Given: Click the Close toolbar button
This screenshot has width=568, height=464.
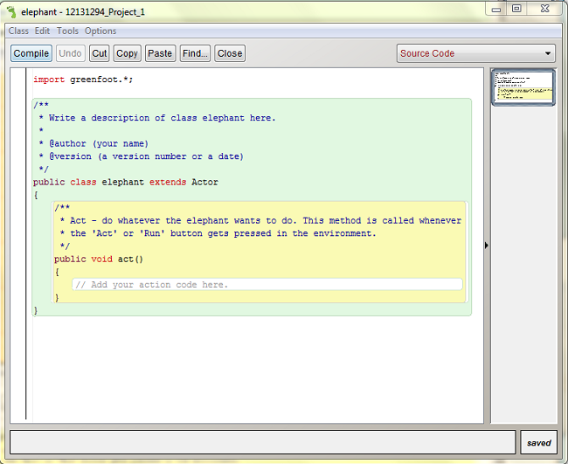Looking at the screenshot, I should click(x=230, y=53).
